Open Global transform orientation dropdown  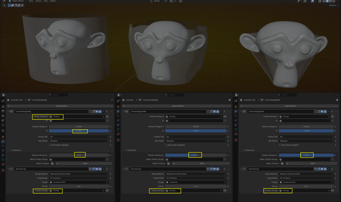(156, 1)
